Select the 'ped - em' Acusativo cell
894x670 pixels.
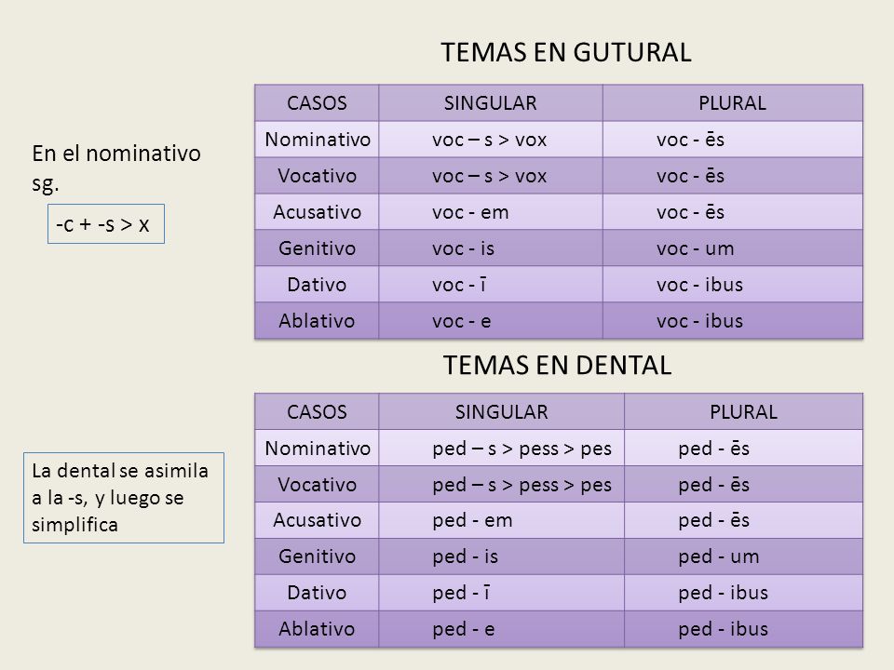pyautogui.click(x=501, y=520)
